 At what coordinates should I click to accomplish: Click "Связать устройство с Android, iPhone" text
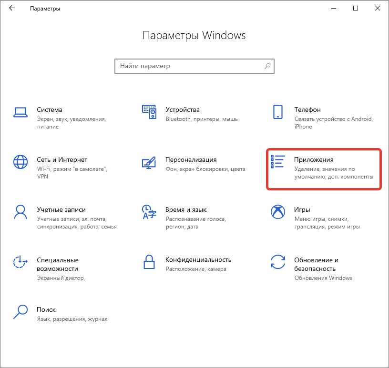334,123
